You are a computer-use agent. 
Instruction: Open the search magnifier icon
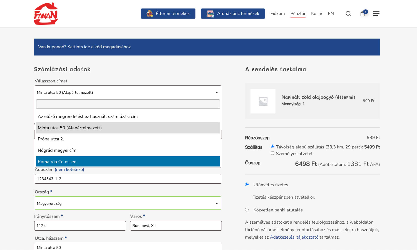pos(348,14)
